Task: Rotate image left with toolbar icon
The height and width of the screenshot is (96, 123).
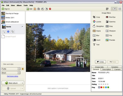Action: coord(42,9)
